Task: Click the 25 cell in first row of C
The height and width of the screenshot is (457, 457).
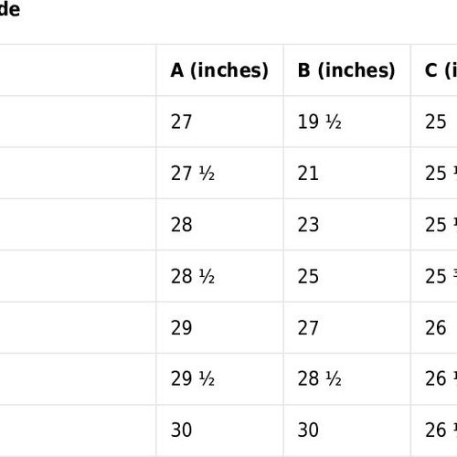Action: tap(434, 122)
